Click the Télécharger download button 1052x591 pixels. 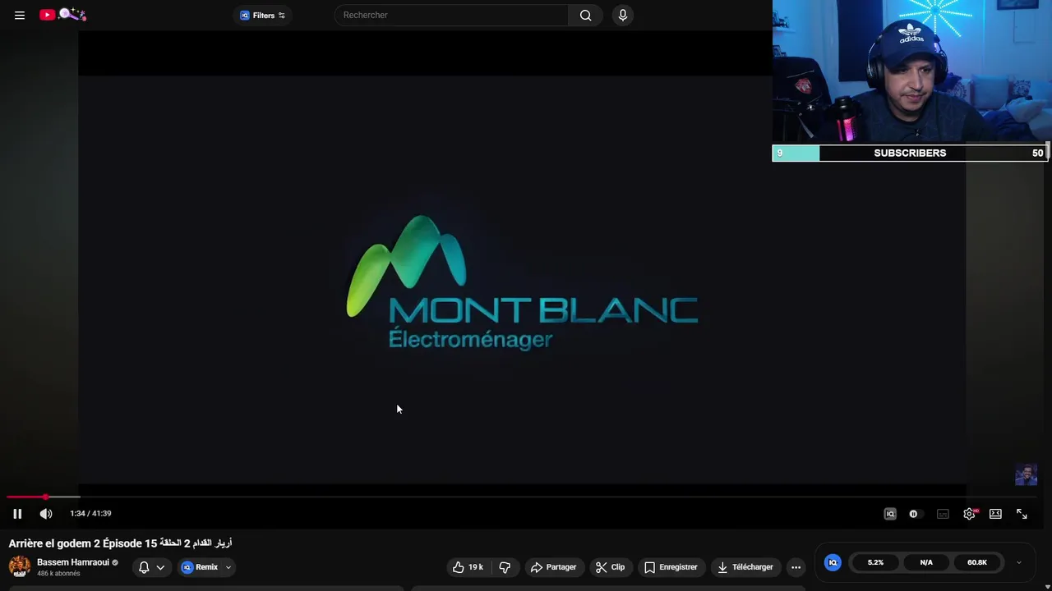tap(745, 567)
